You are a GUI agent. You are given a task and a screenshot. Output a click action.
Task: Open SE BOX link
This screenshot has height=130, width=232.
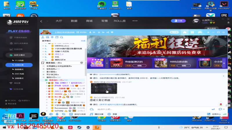click(10, 101)
